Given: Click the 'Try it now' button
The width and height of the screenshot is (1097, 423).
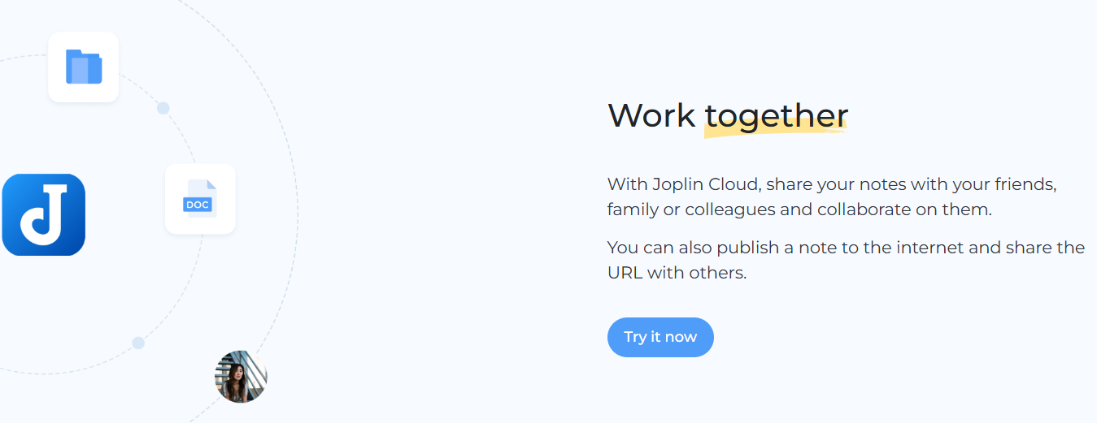Looking at the screenshot, I should click(660, 337).
